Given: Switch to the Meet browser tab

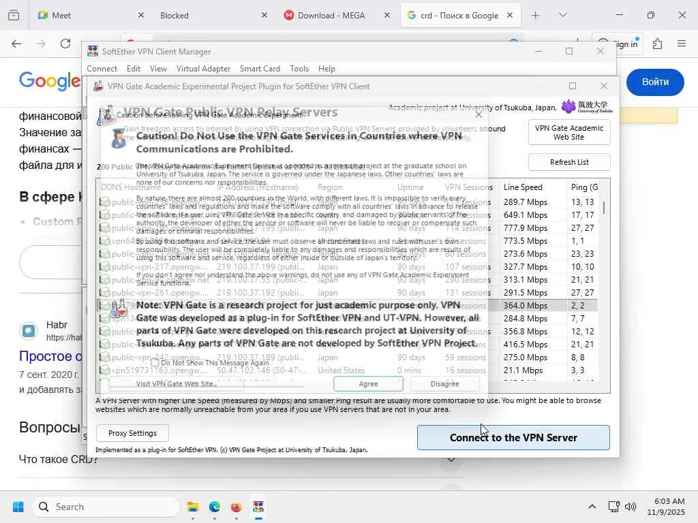Looking at the screenshot, I should 91,15.
